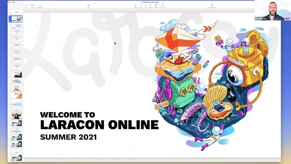Open the Zoom percentage dropdown
This screenshot has height=164, width=291.
tap(32, 6)
